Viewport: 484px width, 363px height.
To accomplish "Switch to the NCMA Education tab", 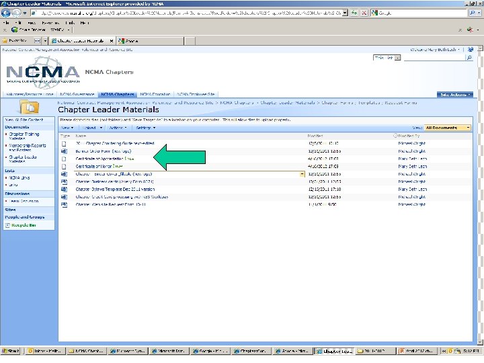I will [155, 95].
